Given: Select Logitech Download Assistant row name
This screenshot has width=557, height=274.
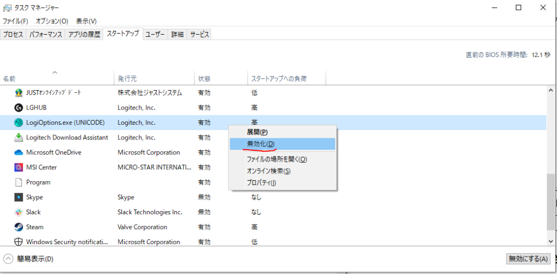Looking at the screenshot, I should 67,137.
